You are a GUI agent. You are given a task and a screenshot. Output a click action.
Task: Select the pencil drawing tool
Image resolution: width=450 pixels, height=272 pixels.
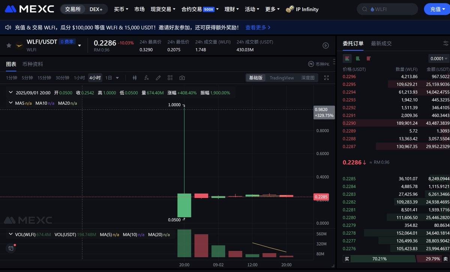click(158, 78)
